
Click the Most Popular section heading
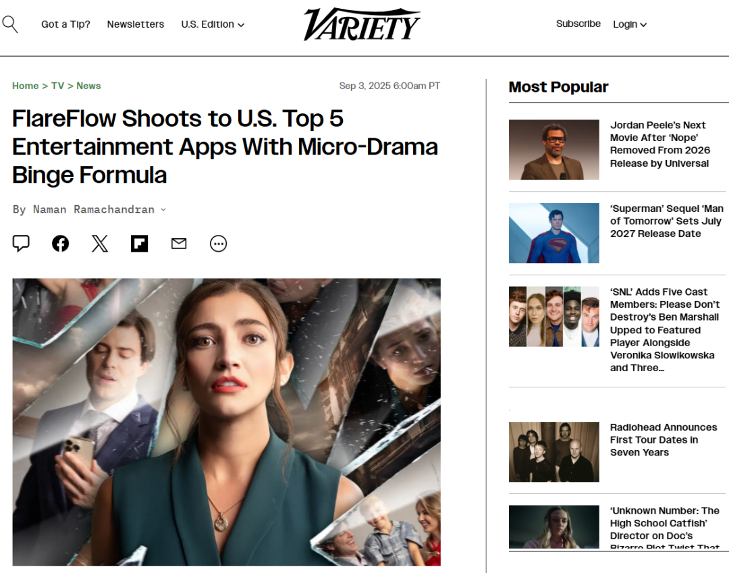click(558, 87)
